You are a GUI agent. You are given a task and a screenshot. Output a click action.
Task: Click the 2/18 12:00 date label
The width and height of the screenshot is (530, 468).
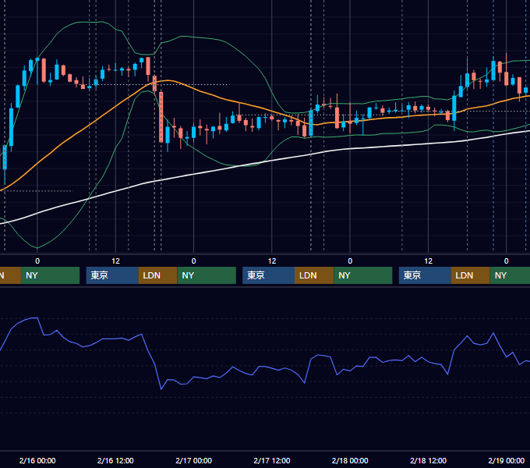click(428, 460)
